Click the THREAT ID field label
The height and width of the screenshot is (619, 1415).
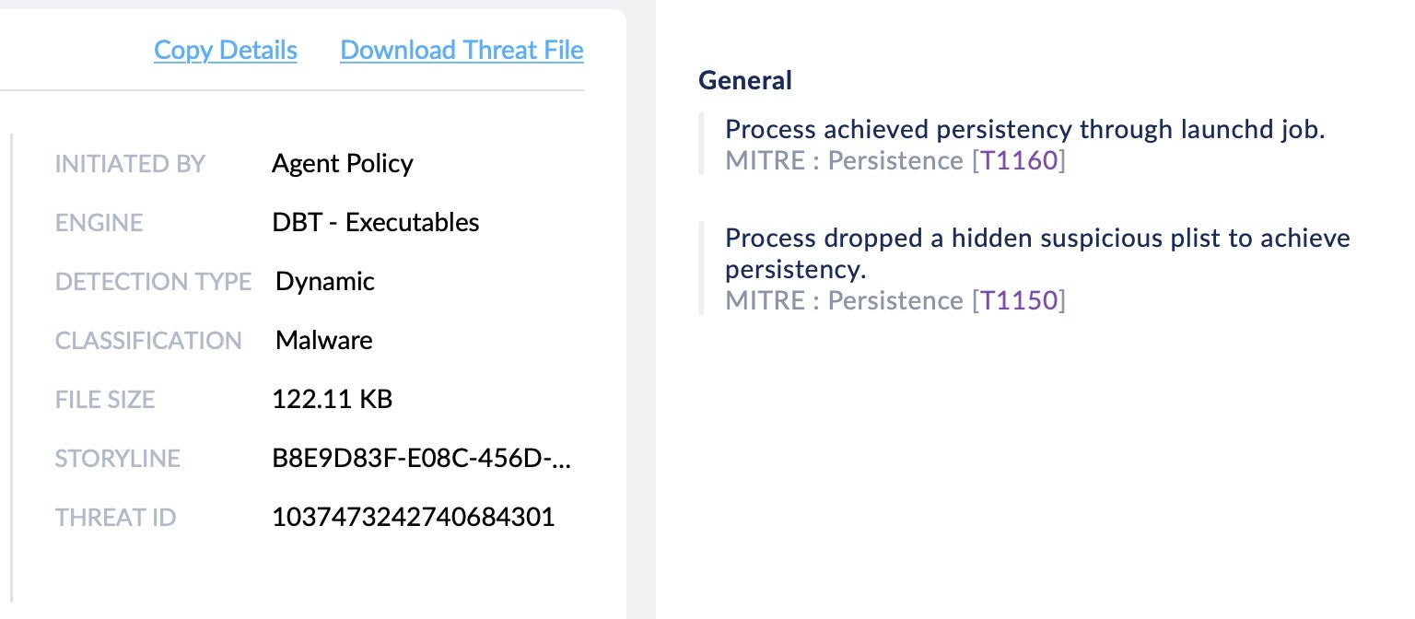(115, 518)
